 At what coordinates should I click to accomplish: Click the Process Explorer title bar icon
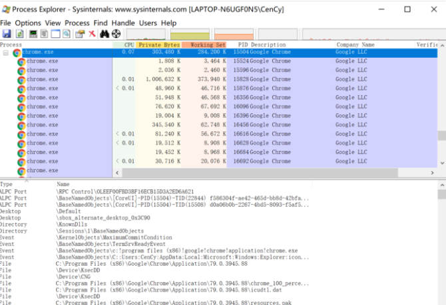[6, 9]
